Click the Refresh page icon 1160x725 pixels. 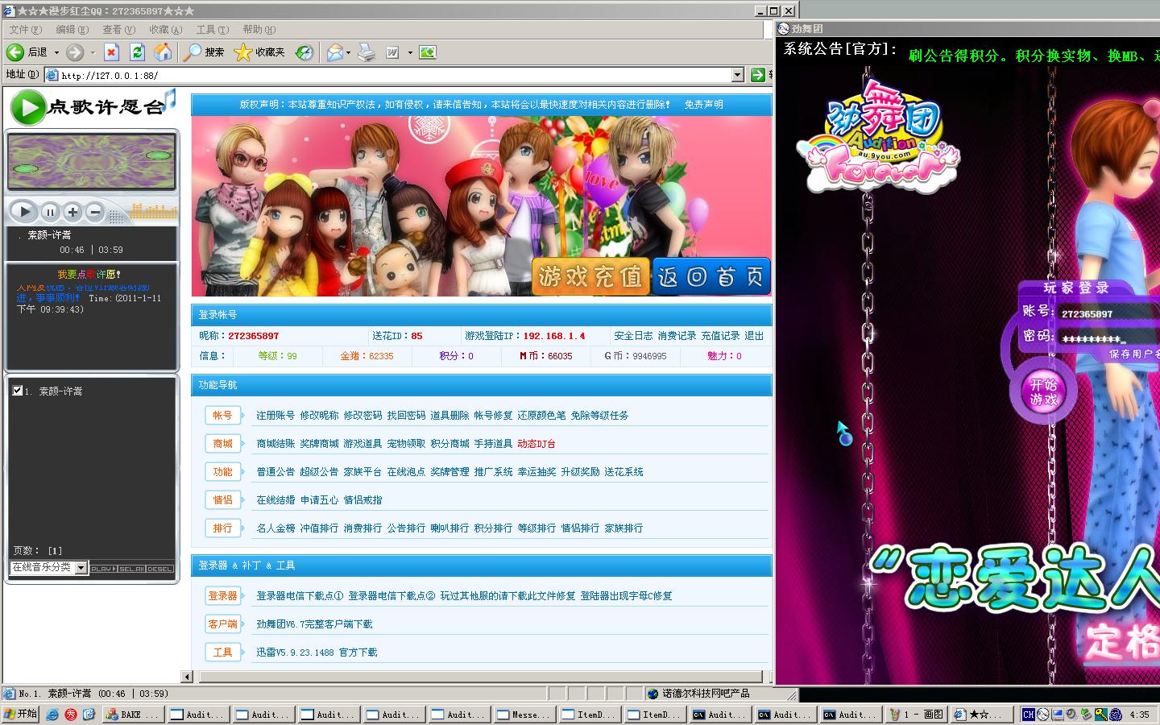pyautogui.click(x=137, y=52)
